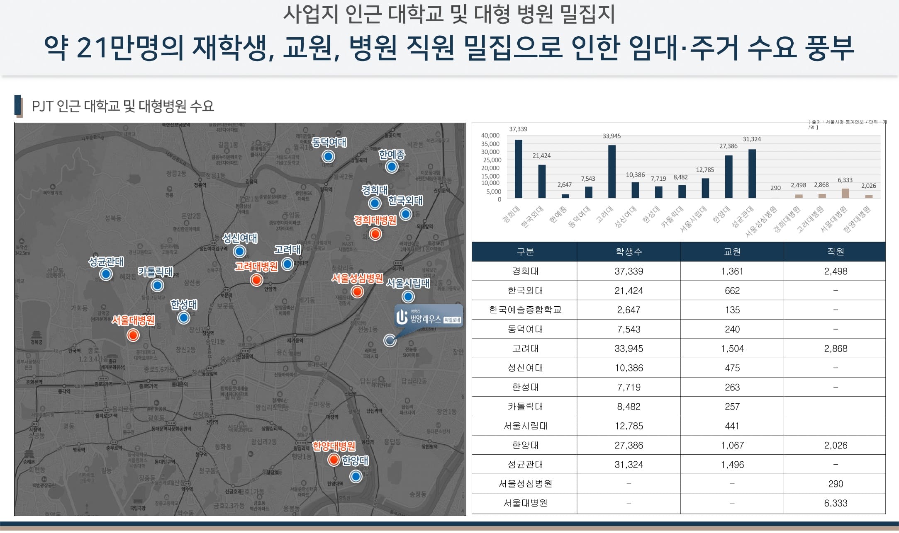Click the 고려대 row in the table
The height and width of the screenshot is (533, 899).
point(526,349)
